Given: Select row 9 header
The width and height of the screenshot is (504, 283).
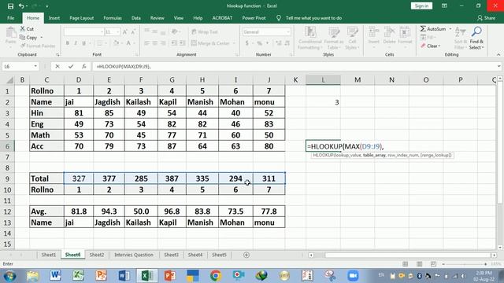Looking at the screenshot, I should point(7,178).
